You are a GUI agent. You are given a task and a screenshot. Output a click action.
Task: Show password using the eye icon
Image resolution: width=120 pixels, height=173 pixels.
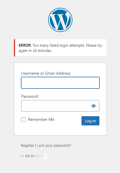[94, 106]
